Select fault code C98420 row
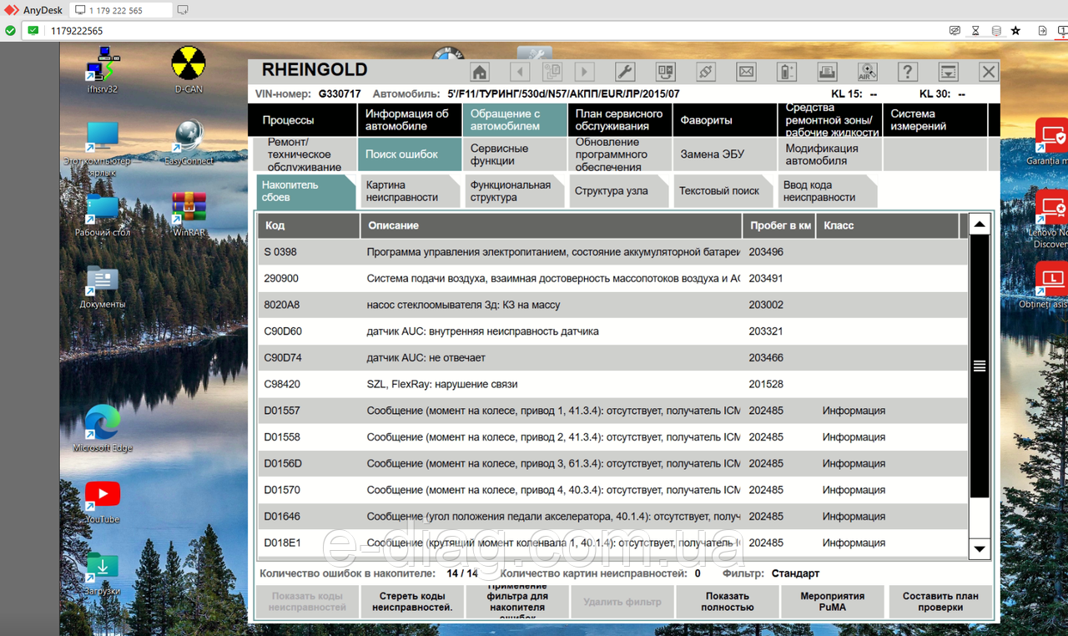 click(x=613, y=384)
